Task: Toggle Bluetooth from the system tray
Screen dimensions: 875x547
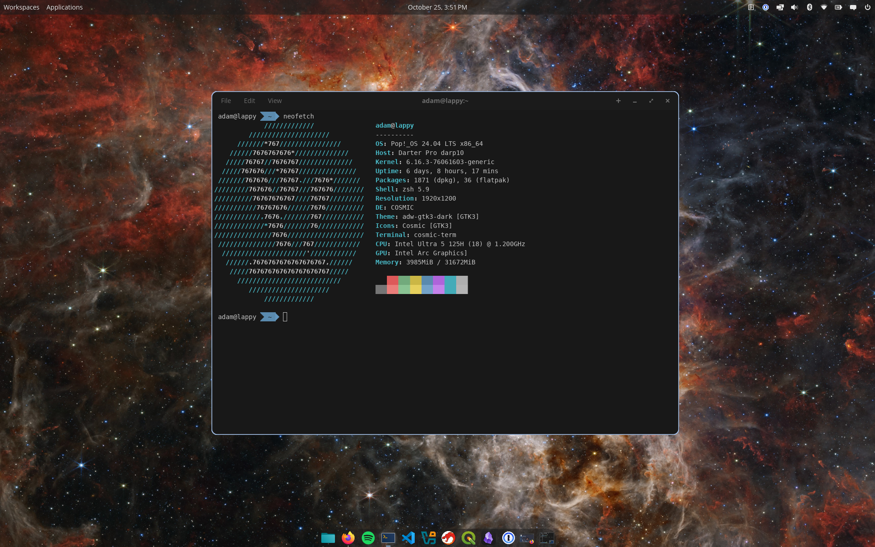Action: tap(809, 7)
